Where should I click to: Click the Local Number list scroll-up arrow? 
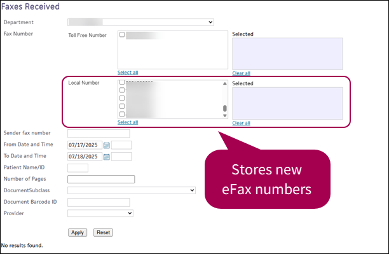coord(225,83)
